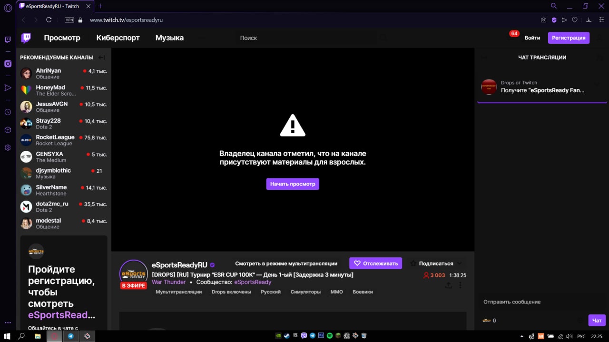This screenshot has width=609, height=342.
Task: Click the Симуляторы tag
Action: coord(305,292)
